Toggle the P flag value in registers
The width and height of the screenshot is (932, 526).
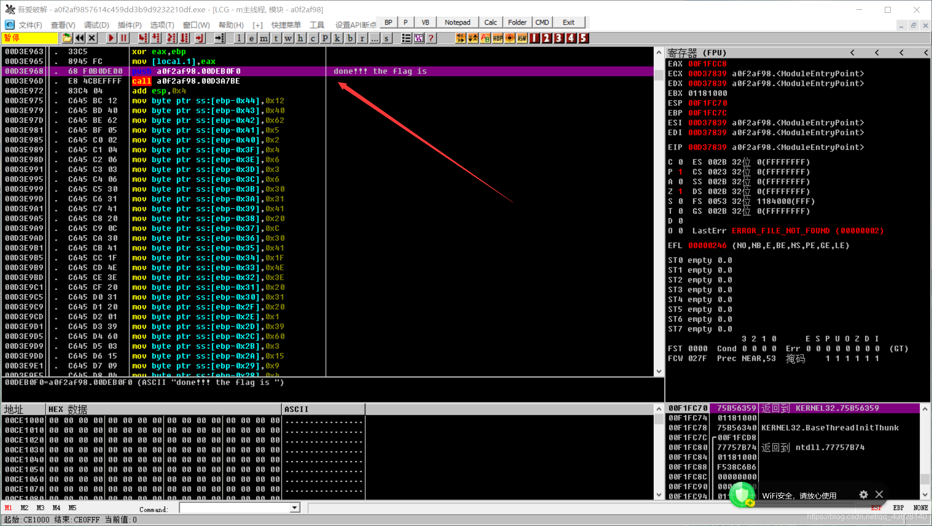pyautogui.click(x=680, y=172)
